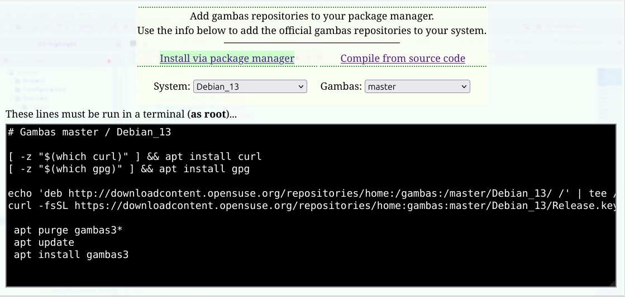
Task: Click the 'apt install gambas3' command line
Action: (x=71, y=255)
